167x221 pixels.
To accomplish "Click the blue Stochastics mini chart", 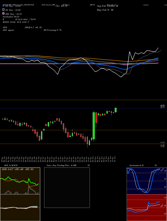I will pos(147,181).
